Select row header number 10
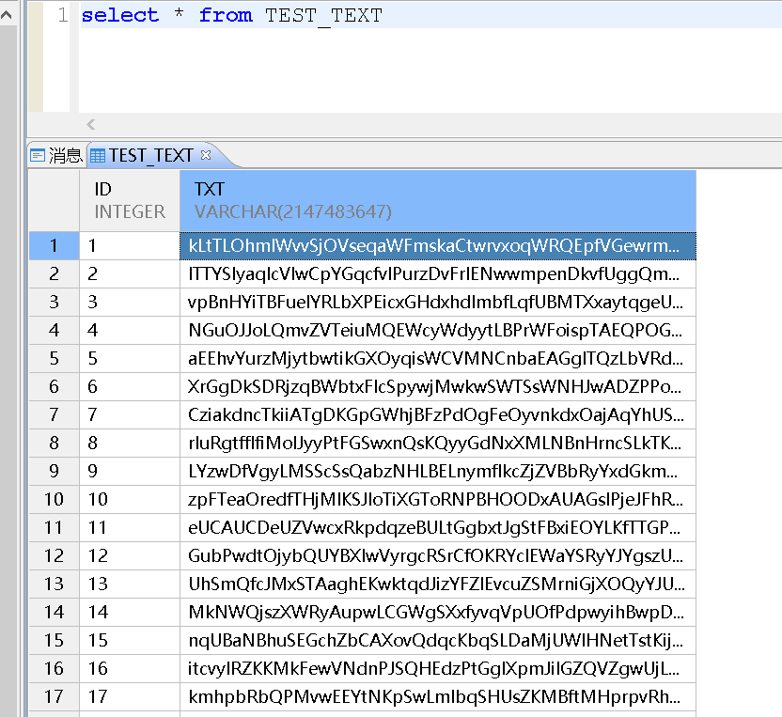This screenshot has height=717, width=782. pyautogui.click(x=54, y=499)
